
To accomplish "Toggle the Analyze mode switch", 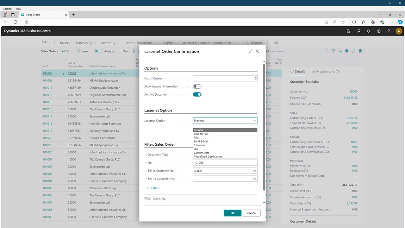I will pos(98,51).
